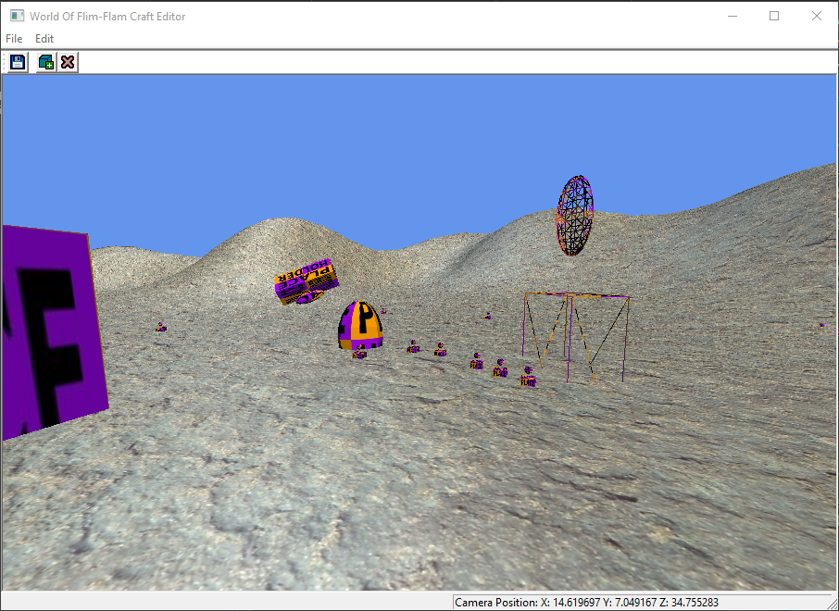This screenshot has height=611, width=839.
Task: Select the wireframe oval on the hilltop
Action: (575, 216)
